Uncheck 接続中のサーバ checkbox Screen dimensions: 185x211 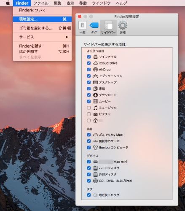[89, 141]
